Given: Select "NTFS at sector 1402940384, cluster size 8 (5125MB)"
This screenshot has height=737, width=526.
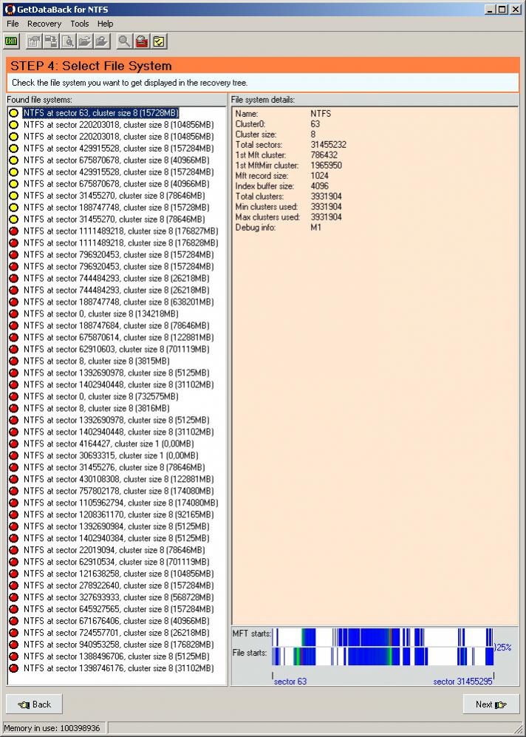Looking at the screenshot, I should point(117,537).
